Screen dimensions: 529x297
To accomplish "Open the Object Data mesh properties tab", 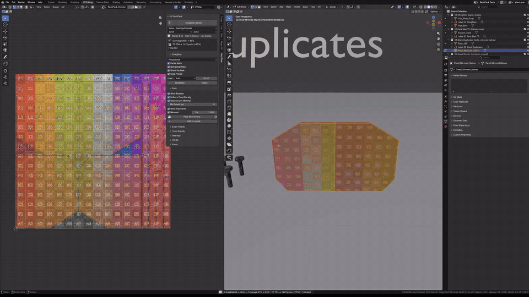I will 446,122.
